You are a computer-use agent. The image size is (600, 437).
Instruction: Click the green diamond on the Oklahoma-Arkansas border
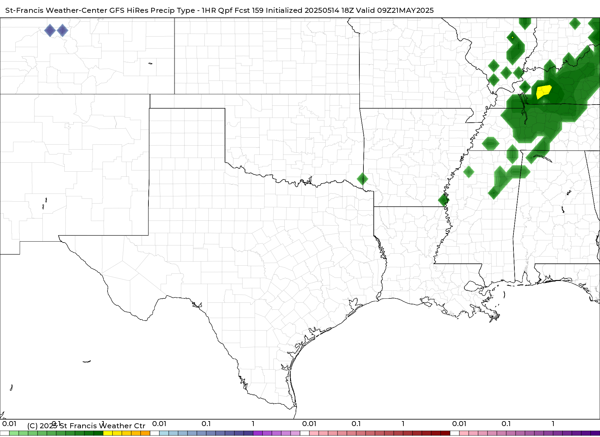pos(362,179)
